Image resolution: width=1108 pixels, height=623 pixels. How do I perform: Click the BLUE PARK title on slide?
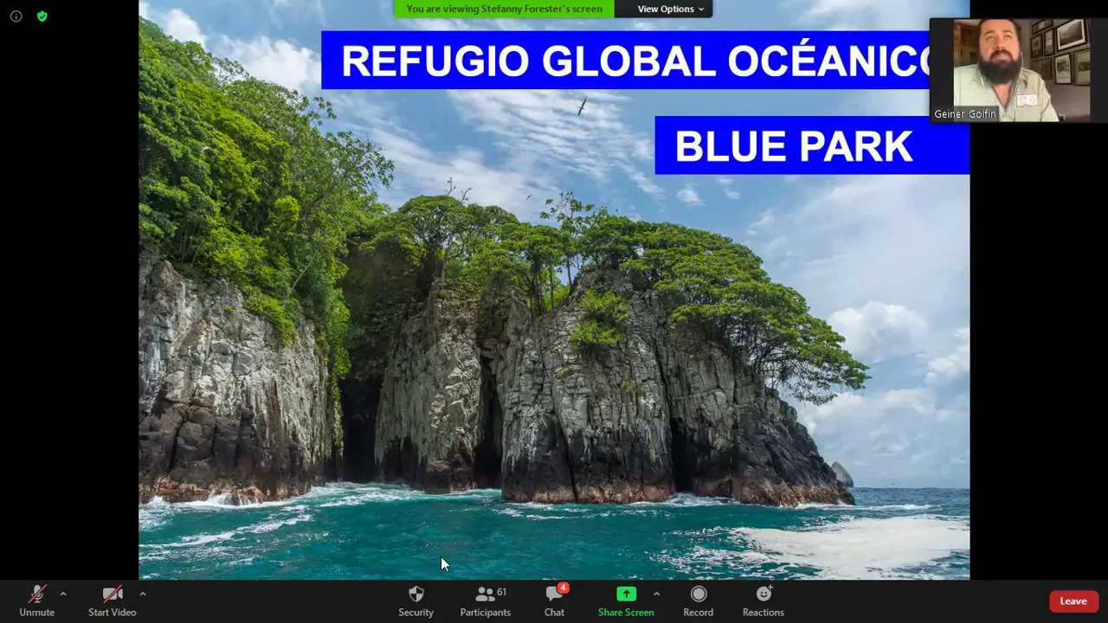[794, 146]
